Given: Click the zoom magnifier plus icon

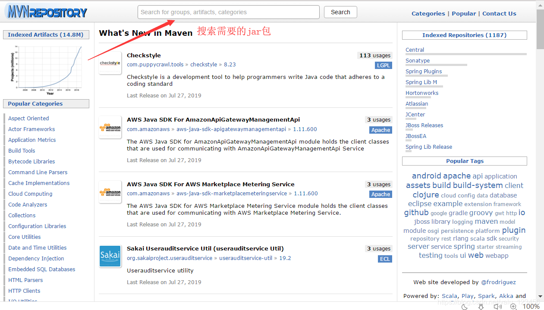Looking at the screenshot, I should tap(513, 306).
